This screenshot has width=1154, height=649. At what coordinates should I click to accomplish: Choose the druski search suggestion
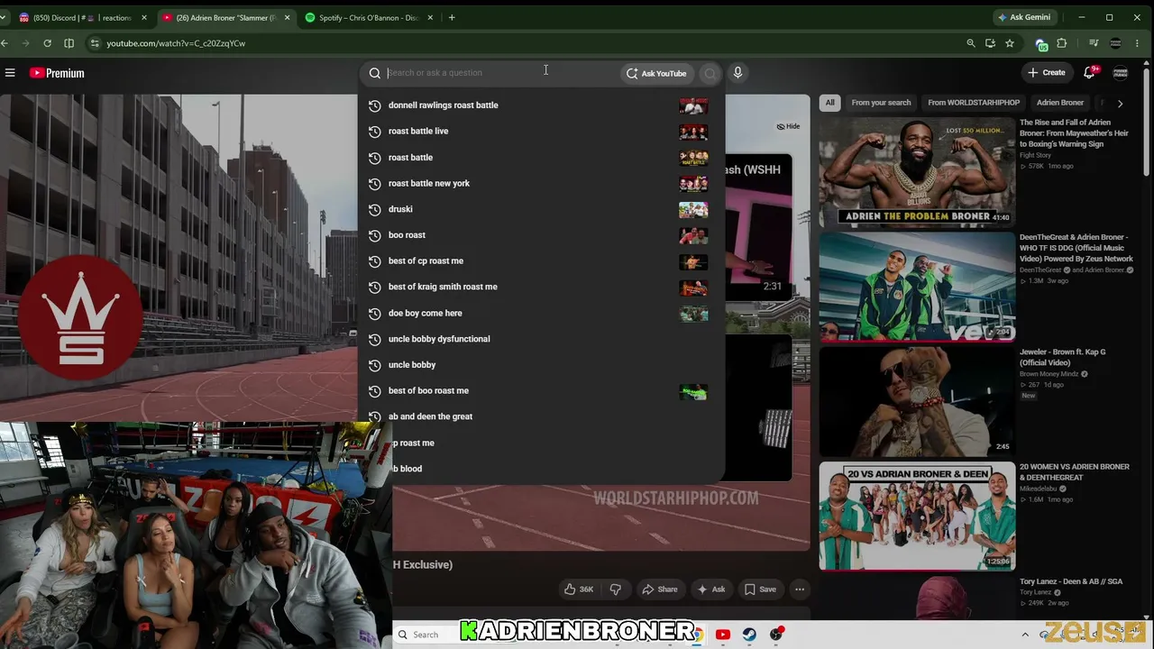541,209
